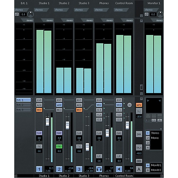
Task: Click the square downmix solo icon
Action: point(148,120)
